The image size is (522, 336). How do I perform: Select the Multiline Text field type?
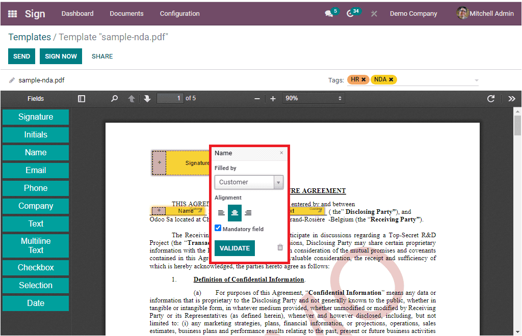pyautogui.click(x=36, y=245)
